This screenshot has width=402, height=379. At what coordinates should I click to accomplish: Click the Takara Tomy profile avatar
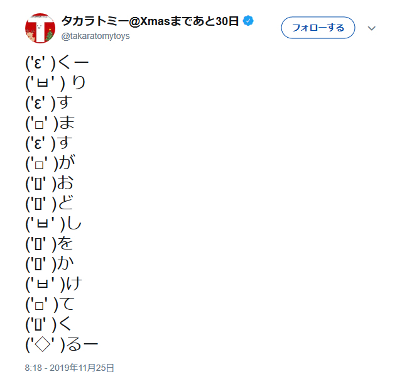coord(40,28)
